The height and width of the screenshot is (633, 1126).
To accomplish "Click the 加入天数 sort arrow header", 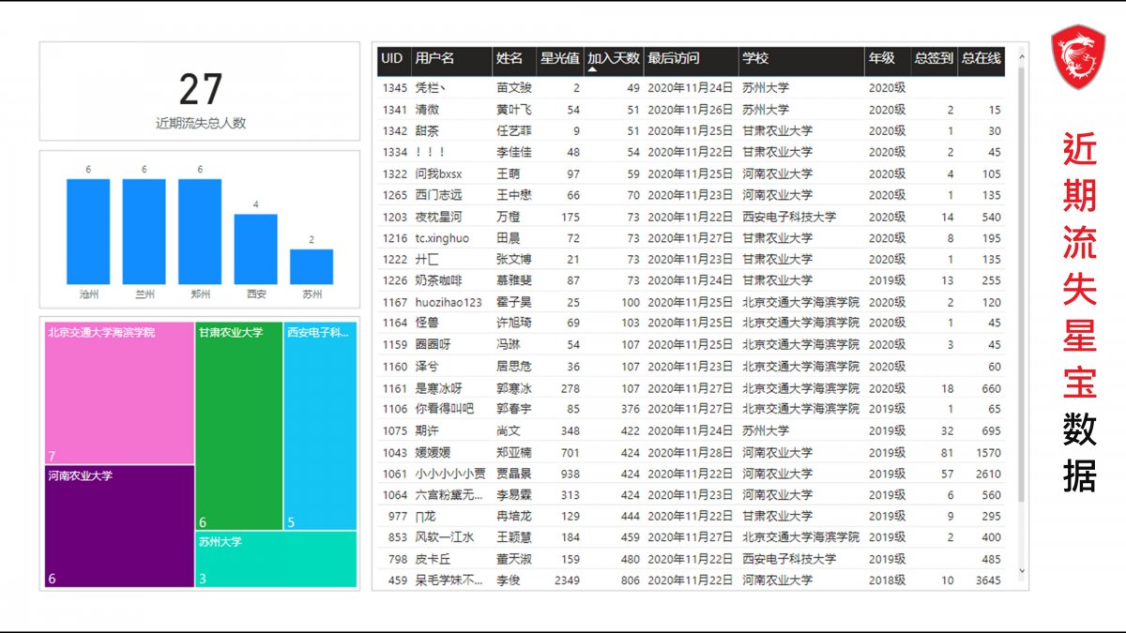I will point(614,61).
